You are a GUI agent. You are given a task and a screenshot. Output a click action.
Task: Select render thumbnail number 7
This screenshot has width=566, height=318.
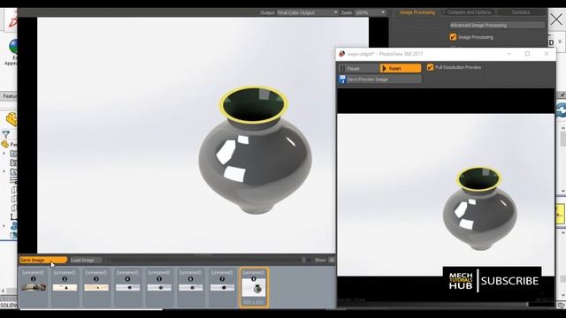coord(222,287)
